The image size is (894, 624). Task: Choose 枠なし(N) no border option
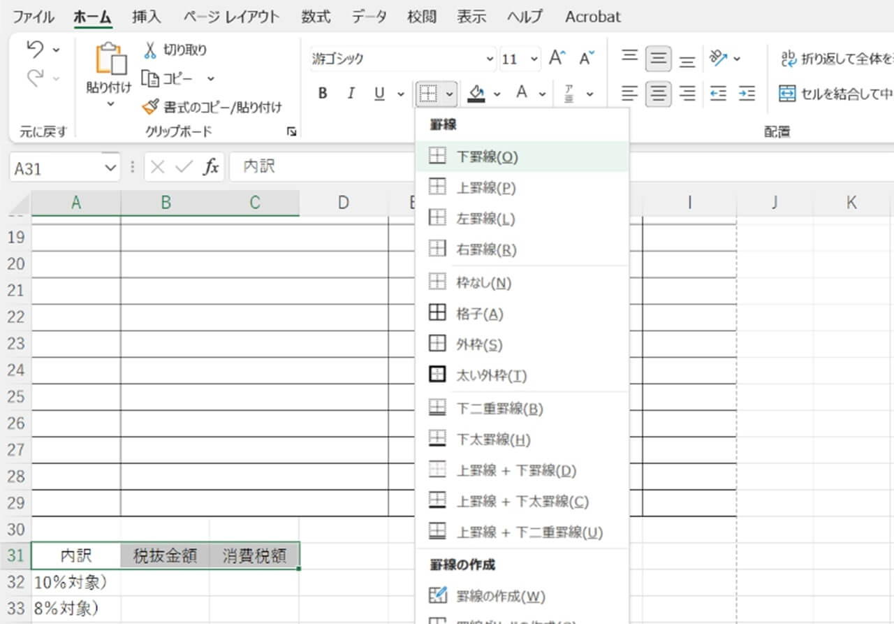[522, 283]
